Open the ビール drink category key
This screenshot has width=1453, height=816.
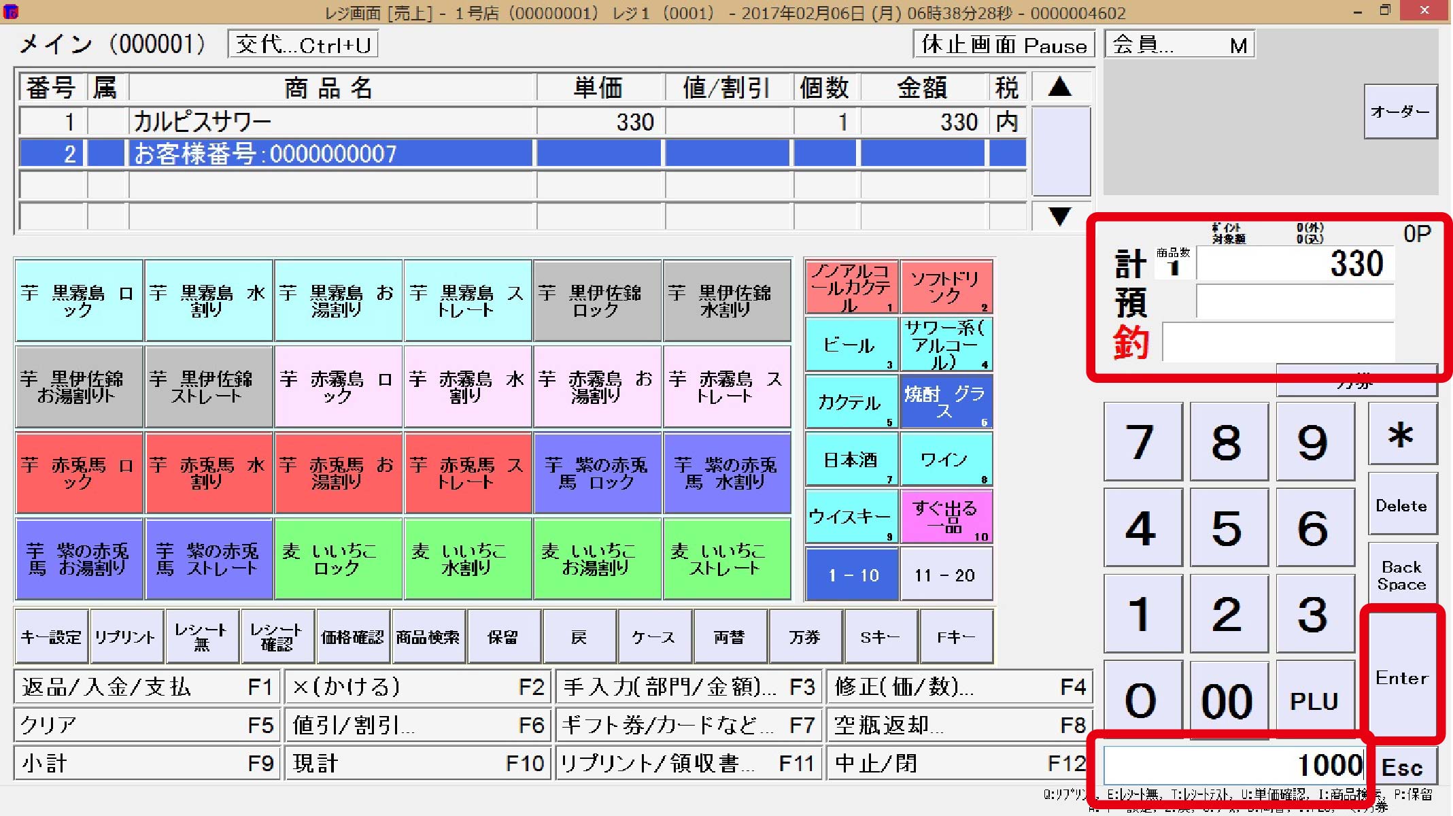(851, 345)
